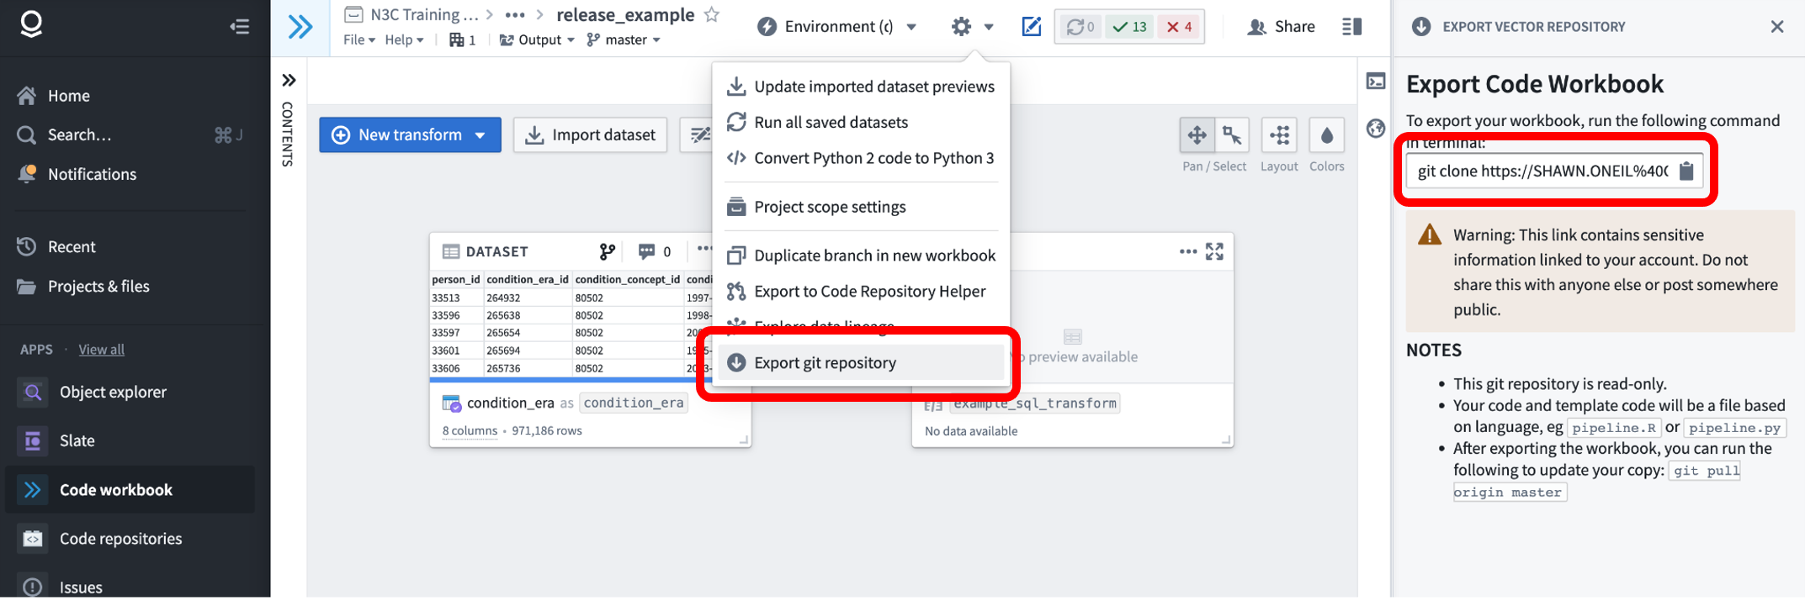Click 8 columns link
The image size is (1805, 601).
[470, 430]
